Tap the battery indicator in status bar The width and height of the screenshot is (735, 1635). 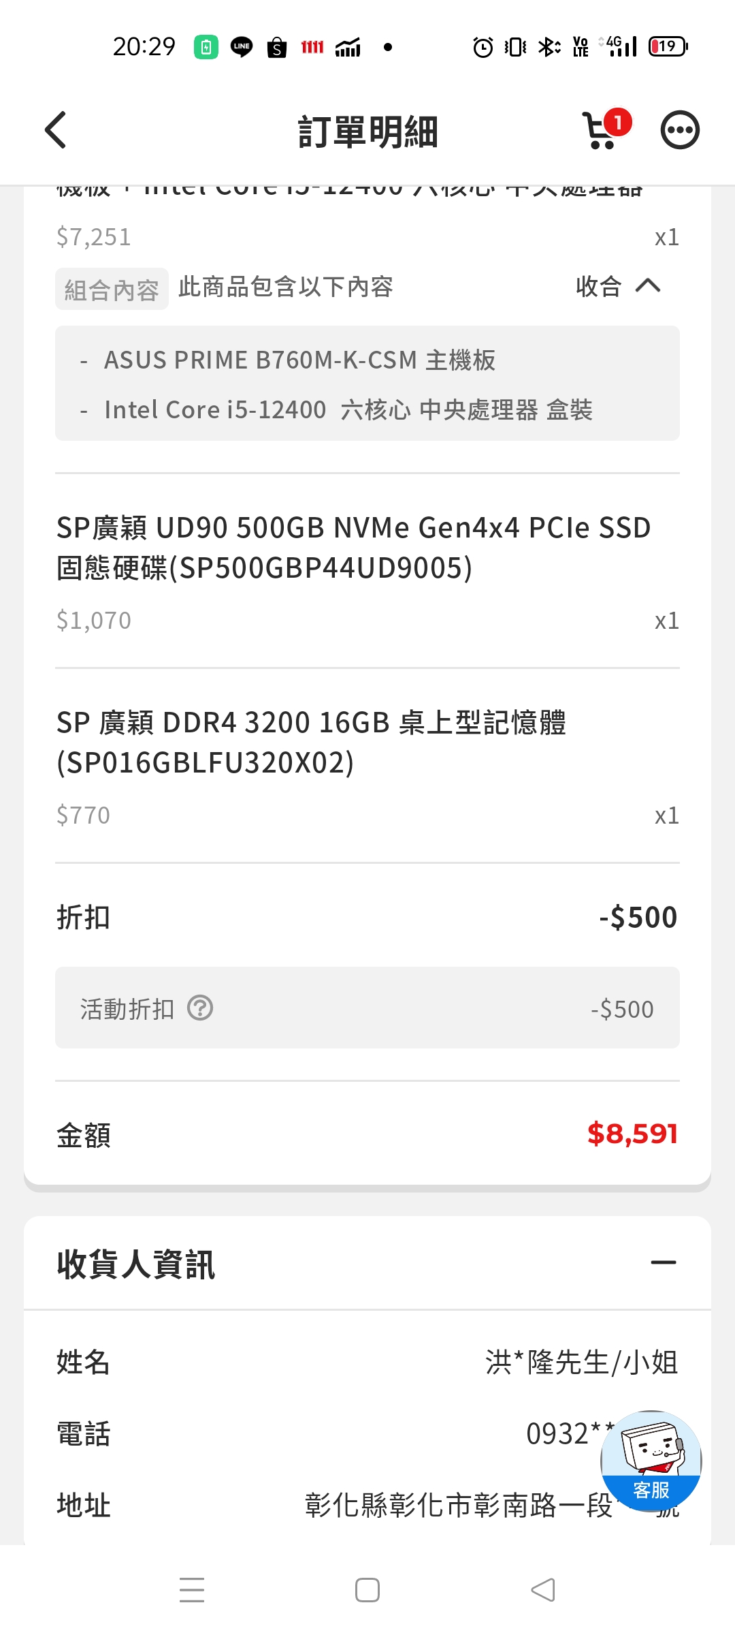coord(668,46)
